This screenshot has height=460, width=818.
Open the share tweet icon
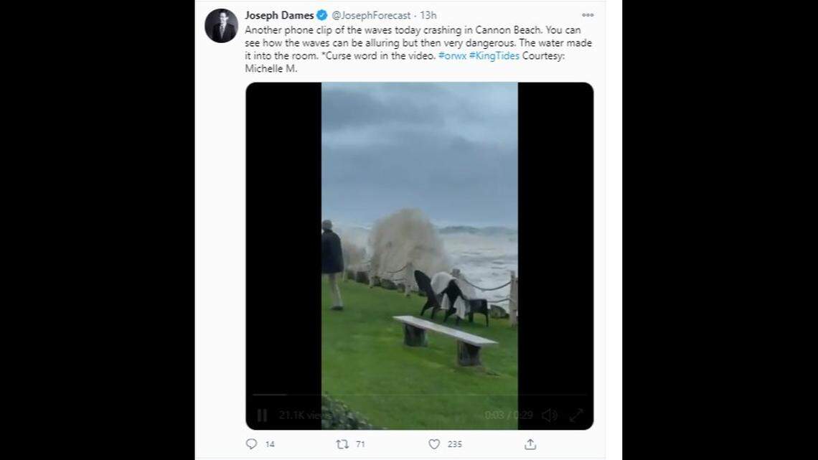(530, 444)
